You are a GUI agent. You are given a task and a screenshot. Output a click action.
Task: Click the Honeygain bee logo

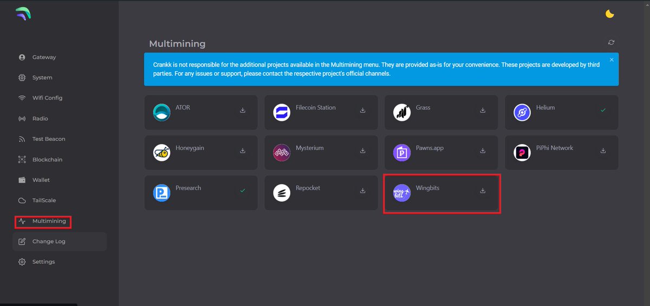click(x=161, y=153)
